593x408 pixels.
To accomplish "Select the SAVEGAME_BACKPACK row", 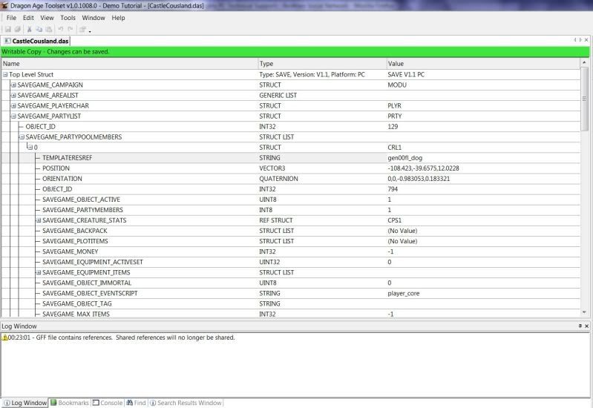I will [x=290, y=231].
